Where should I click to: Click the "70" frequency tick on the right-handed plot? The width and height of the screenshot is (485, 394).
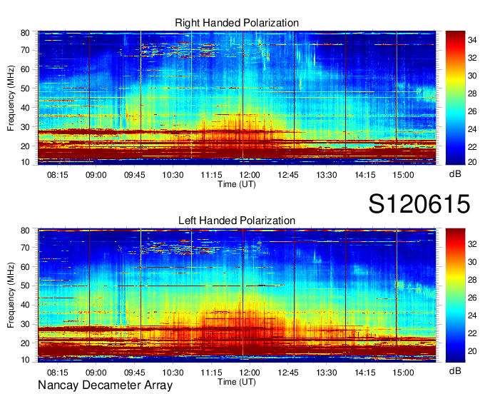(x=25, y=50)
